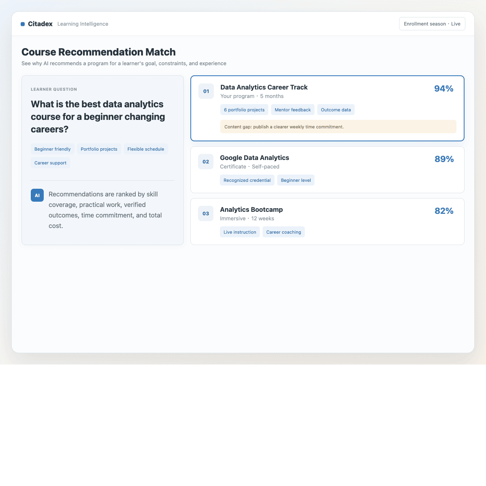The image size is (486, 486).
Task: Select the Flexible schedule tag
Action: 146,149
